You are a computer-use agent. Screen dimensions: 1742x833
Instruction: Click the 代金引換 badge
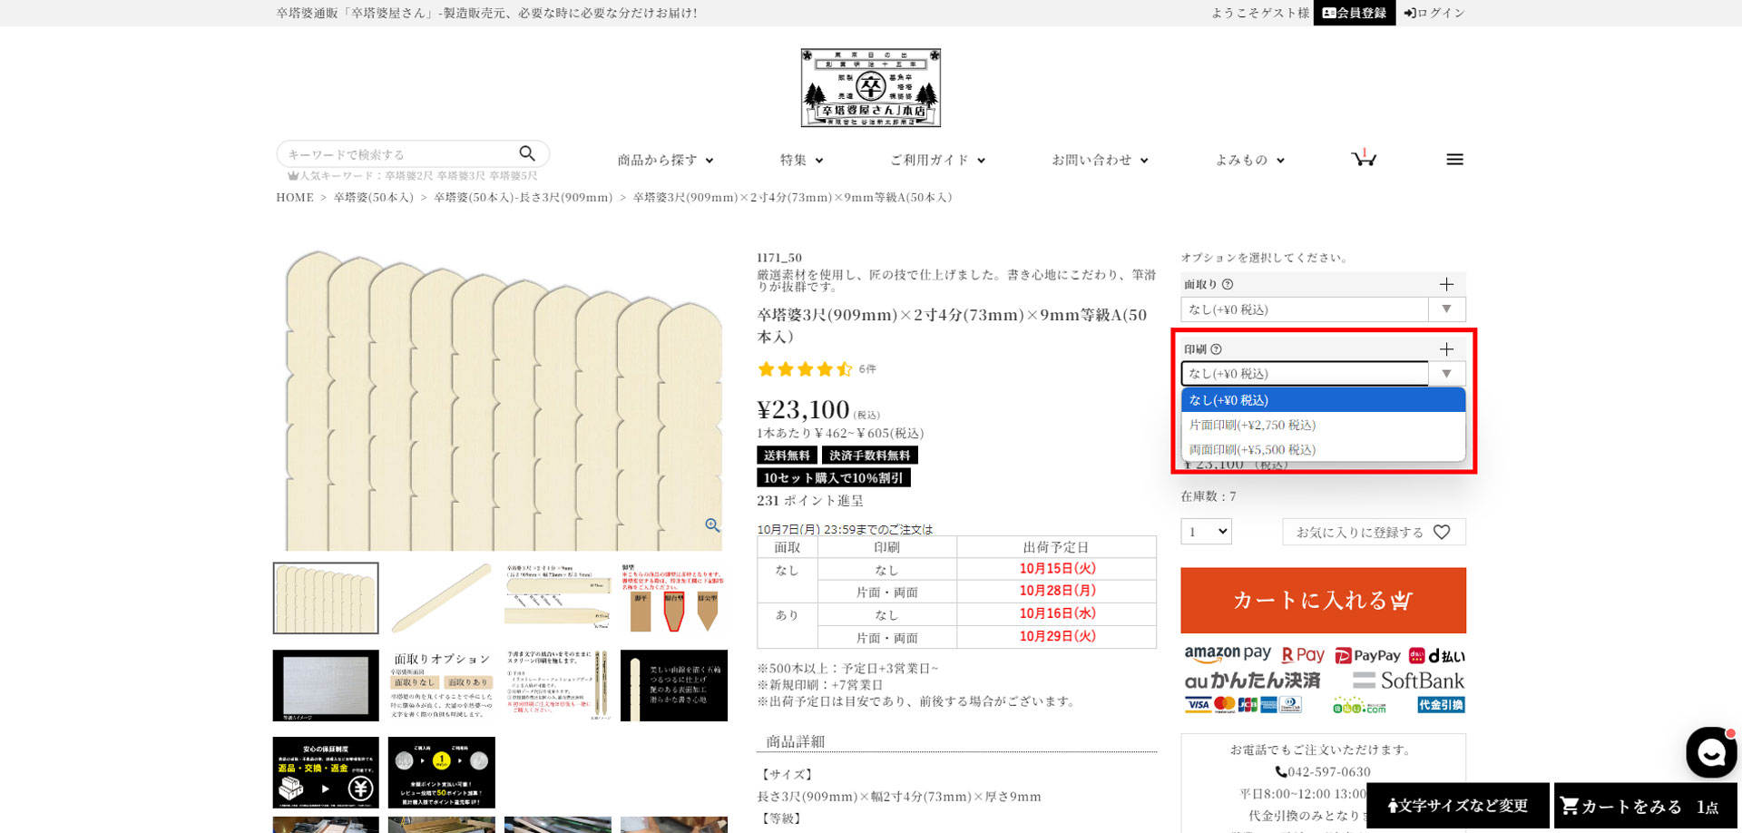tap(1442, 705)
